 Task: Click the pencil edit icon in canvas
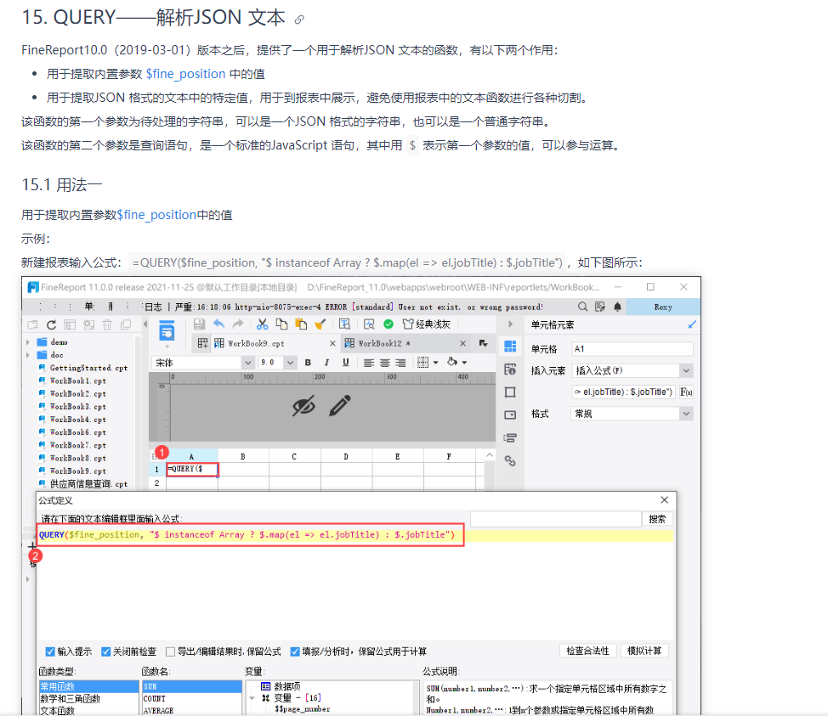pyautogui.click(x=339, y=406)
